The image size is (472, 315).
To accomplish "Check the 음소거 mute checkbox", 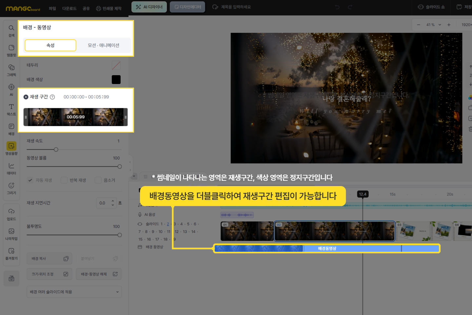I will pos(98,180).
